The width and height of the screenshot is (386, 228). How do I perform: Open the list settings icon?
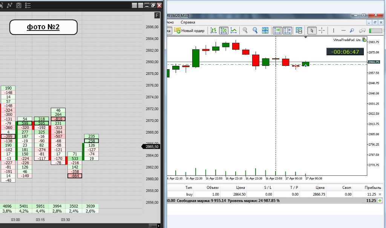(28, 5)
